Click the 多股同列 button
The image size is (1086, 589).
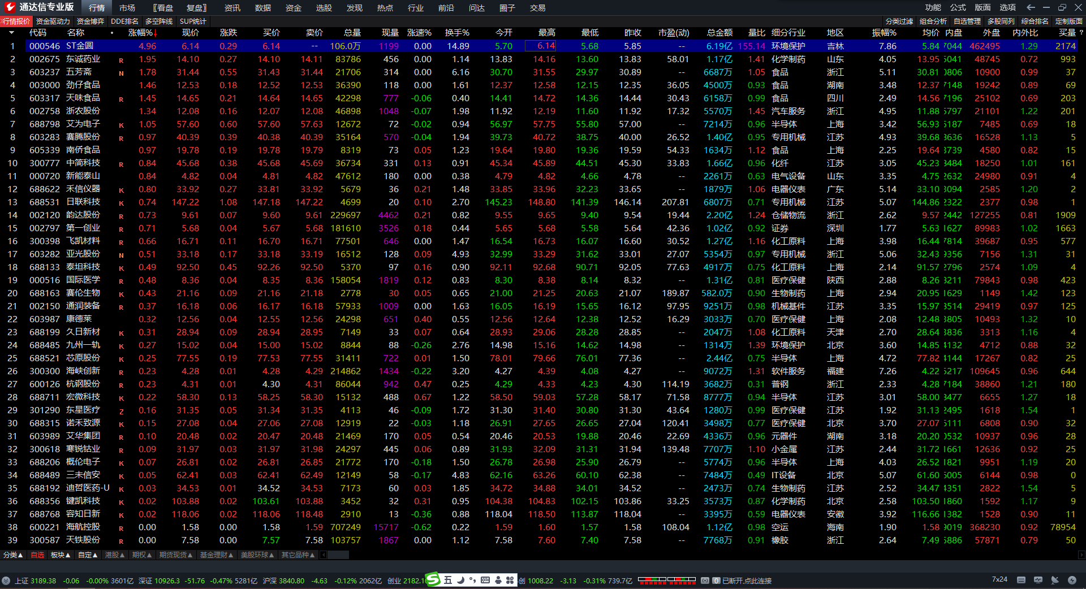tap(1001, 21)
